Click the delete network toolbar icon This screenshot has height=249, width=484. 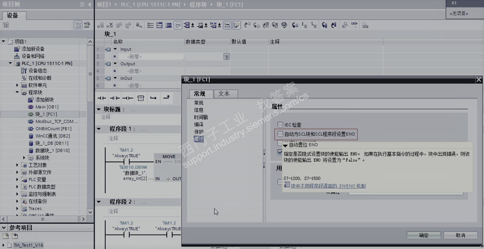coord(109,25)
